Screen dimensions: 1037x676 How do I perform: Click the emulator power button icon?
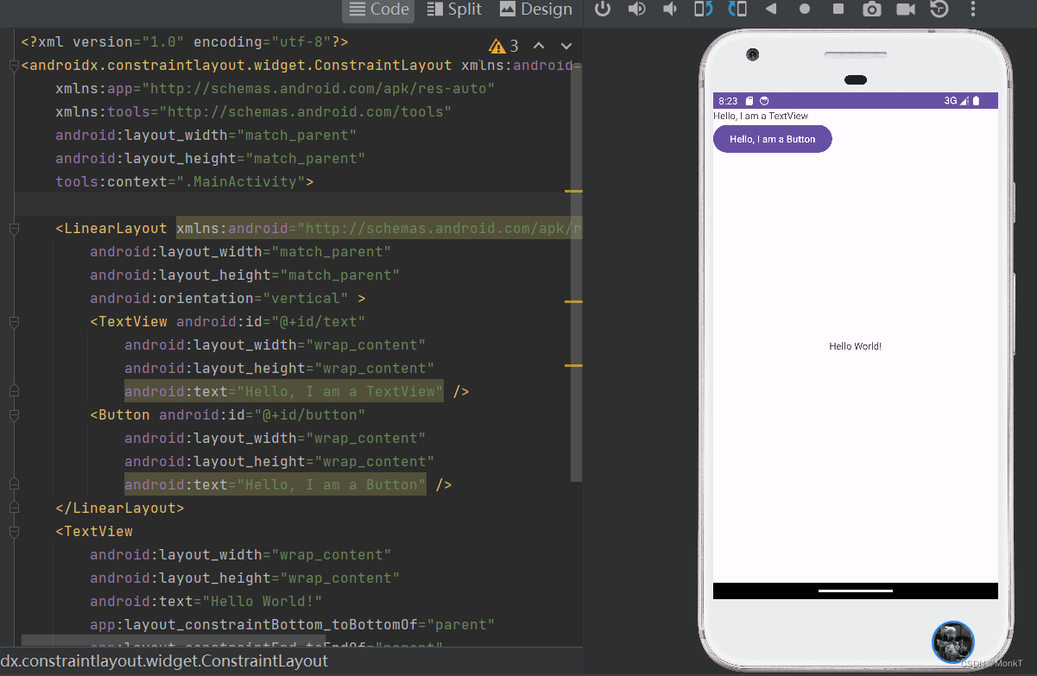click(603, 9)
